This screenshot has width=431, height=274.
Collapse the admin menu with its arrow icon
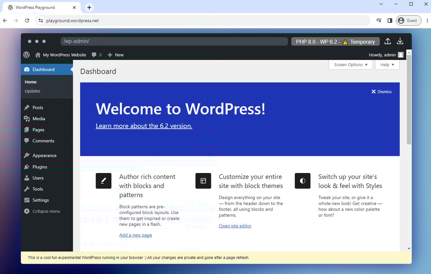pos(27,211)
